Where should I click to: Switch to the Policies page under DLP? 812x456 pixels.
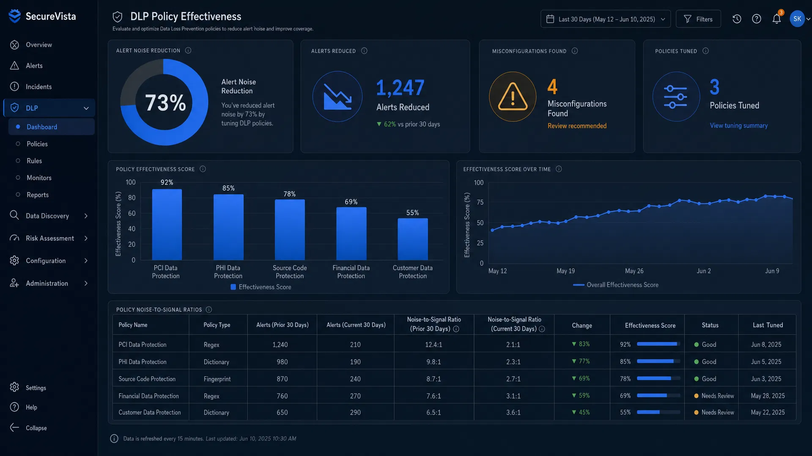38,144
